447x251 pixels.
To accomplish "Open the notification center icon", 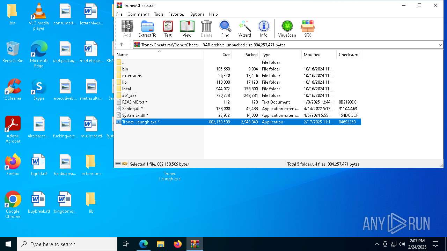I will coord(435,244).
